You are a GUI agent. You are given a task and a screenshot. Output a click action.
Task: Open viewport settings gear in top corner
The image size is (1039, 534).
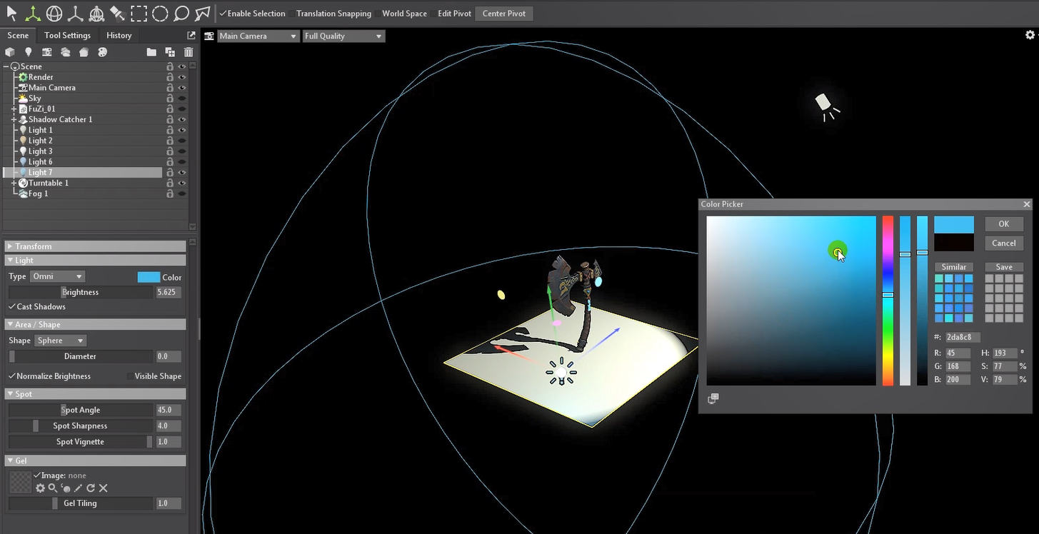(1030, 35)
